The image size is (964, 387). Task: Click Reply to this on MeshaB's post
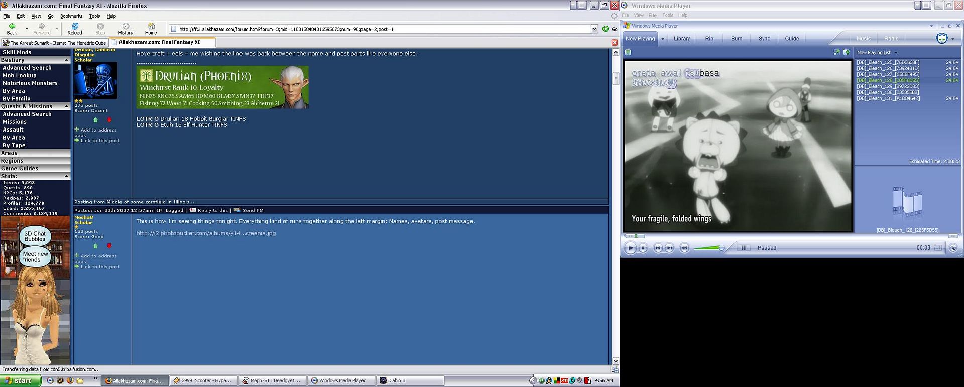(212, 210)
